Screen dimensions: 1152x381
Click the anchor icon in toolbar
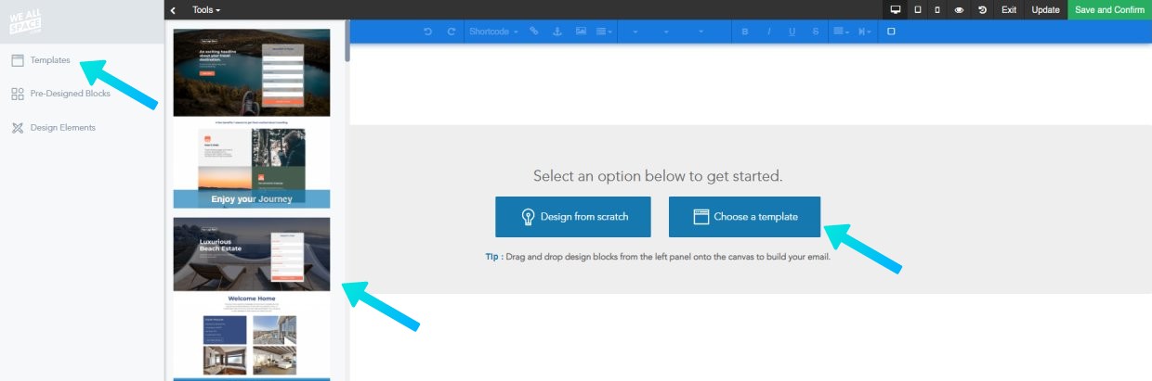[x=557, y=32]
